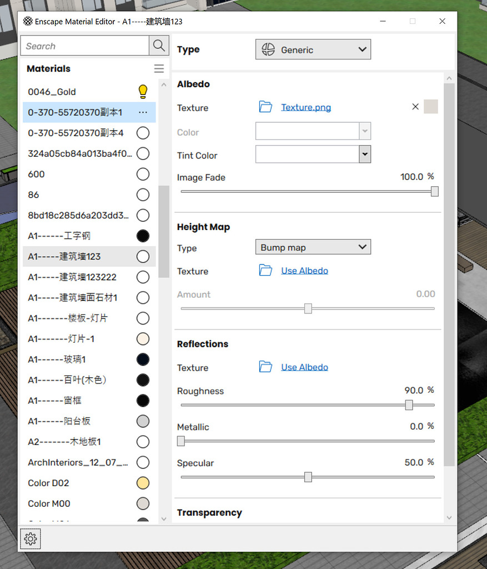Click the 0046_Gold light bulb icon
The width and height of the screenshot is (487, 569).
coord(143,92)
